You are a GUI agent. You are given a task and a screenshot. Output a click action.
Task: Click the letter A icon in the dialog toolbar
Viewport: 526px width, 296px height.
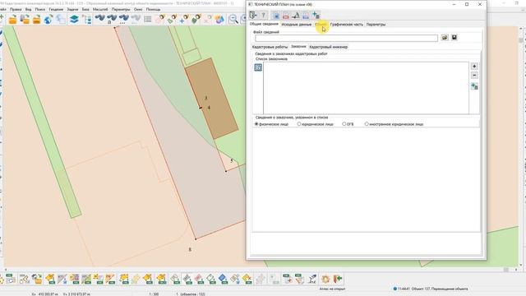(x=296, y=16)
